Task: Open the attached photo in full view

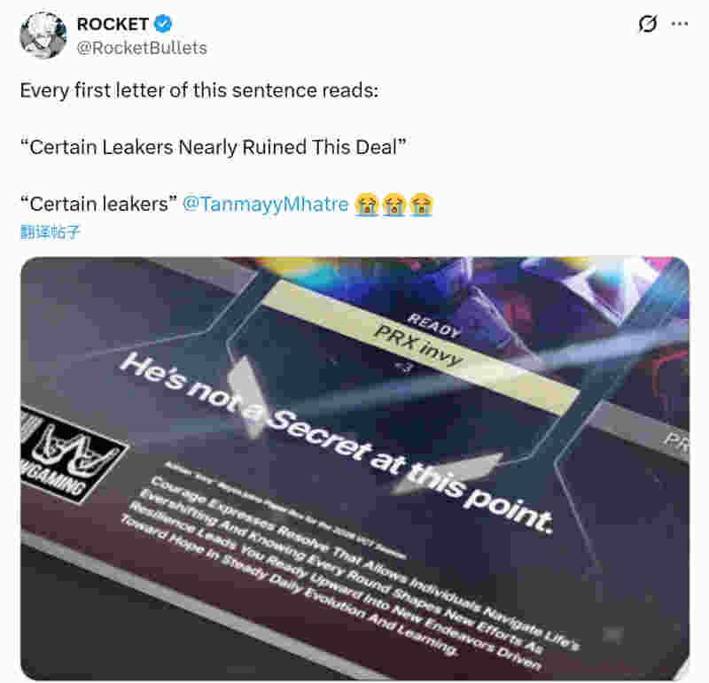Action: [x=354, y=468]
